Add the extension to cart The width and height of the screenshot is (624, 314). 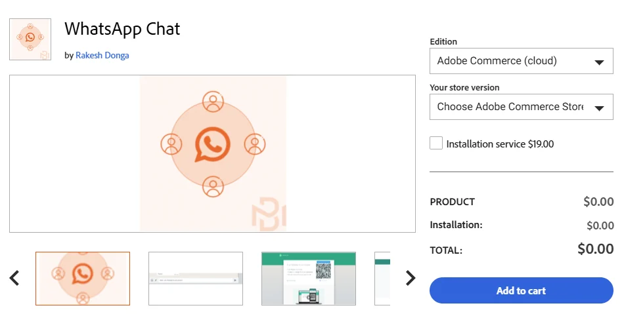tap(521, 290)
